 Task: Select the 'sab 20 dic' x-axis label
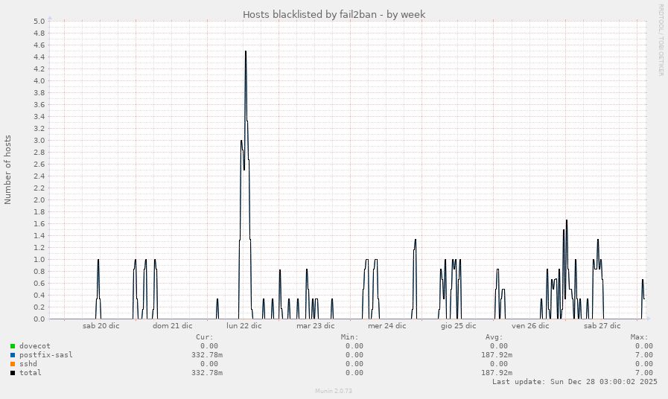click(x=101, y=325)
